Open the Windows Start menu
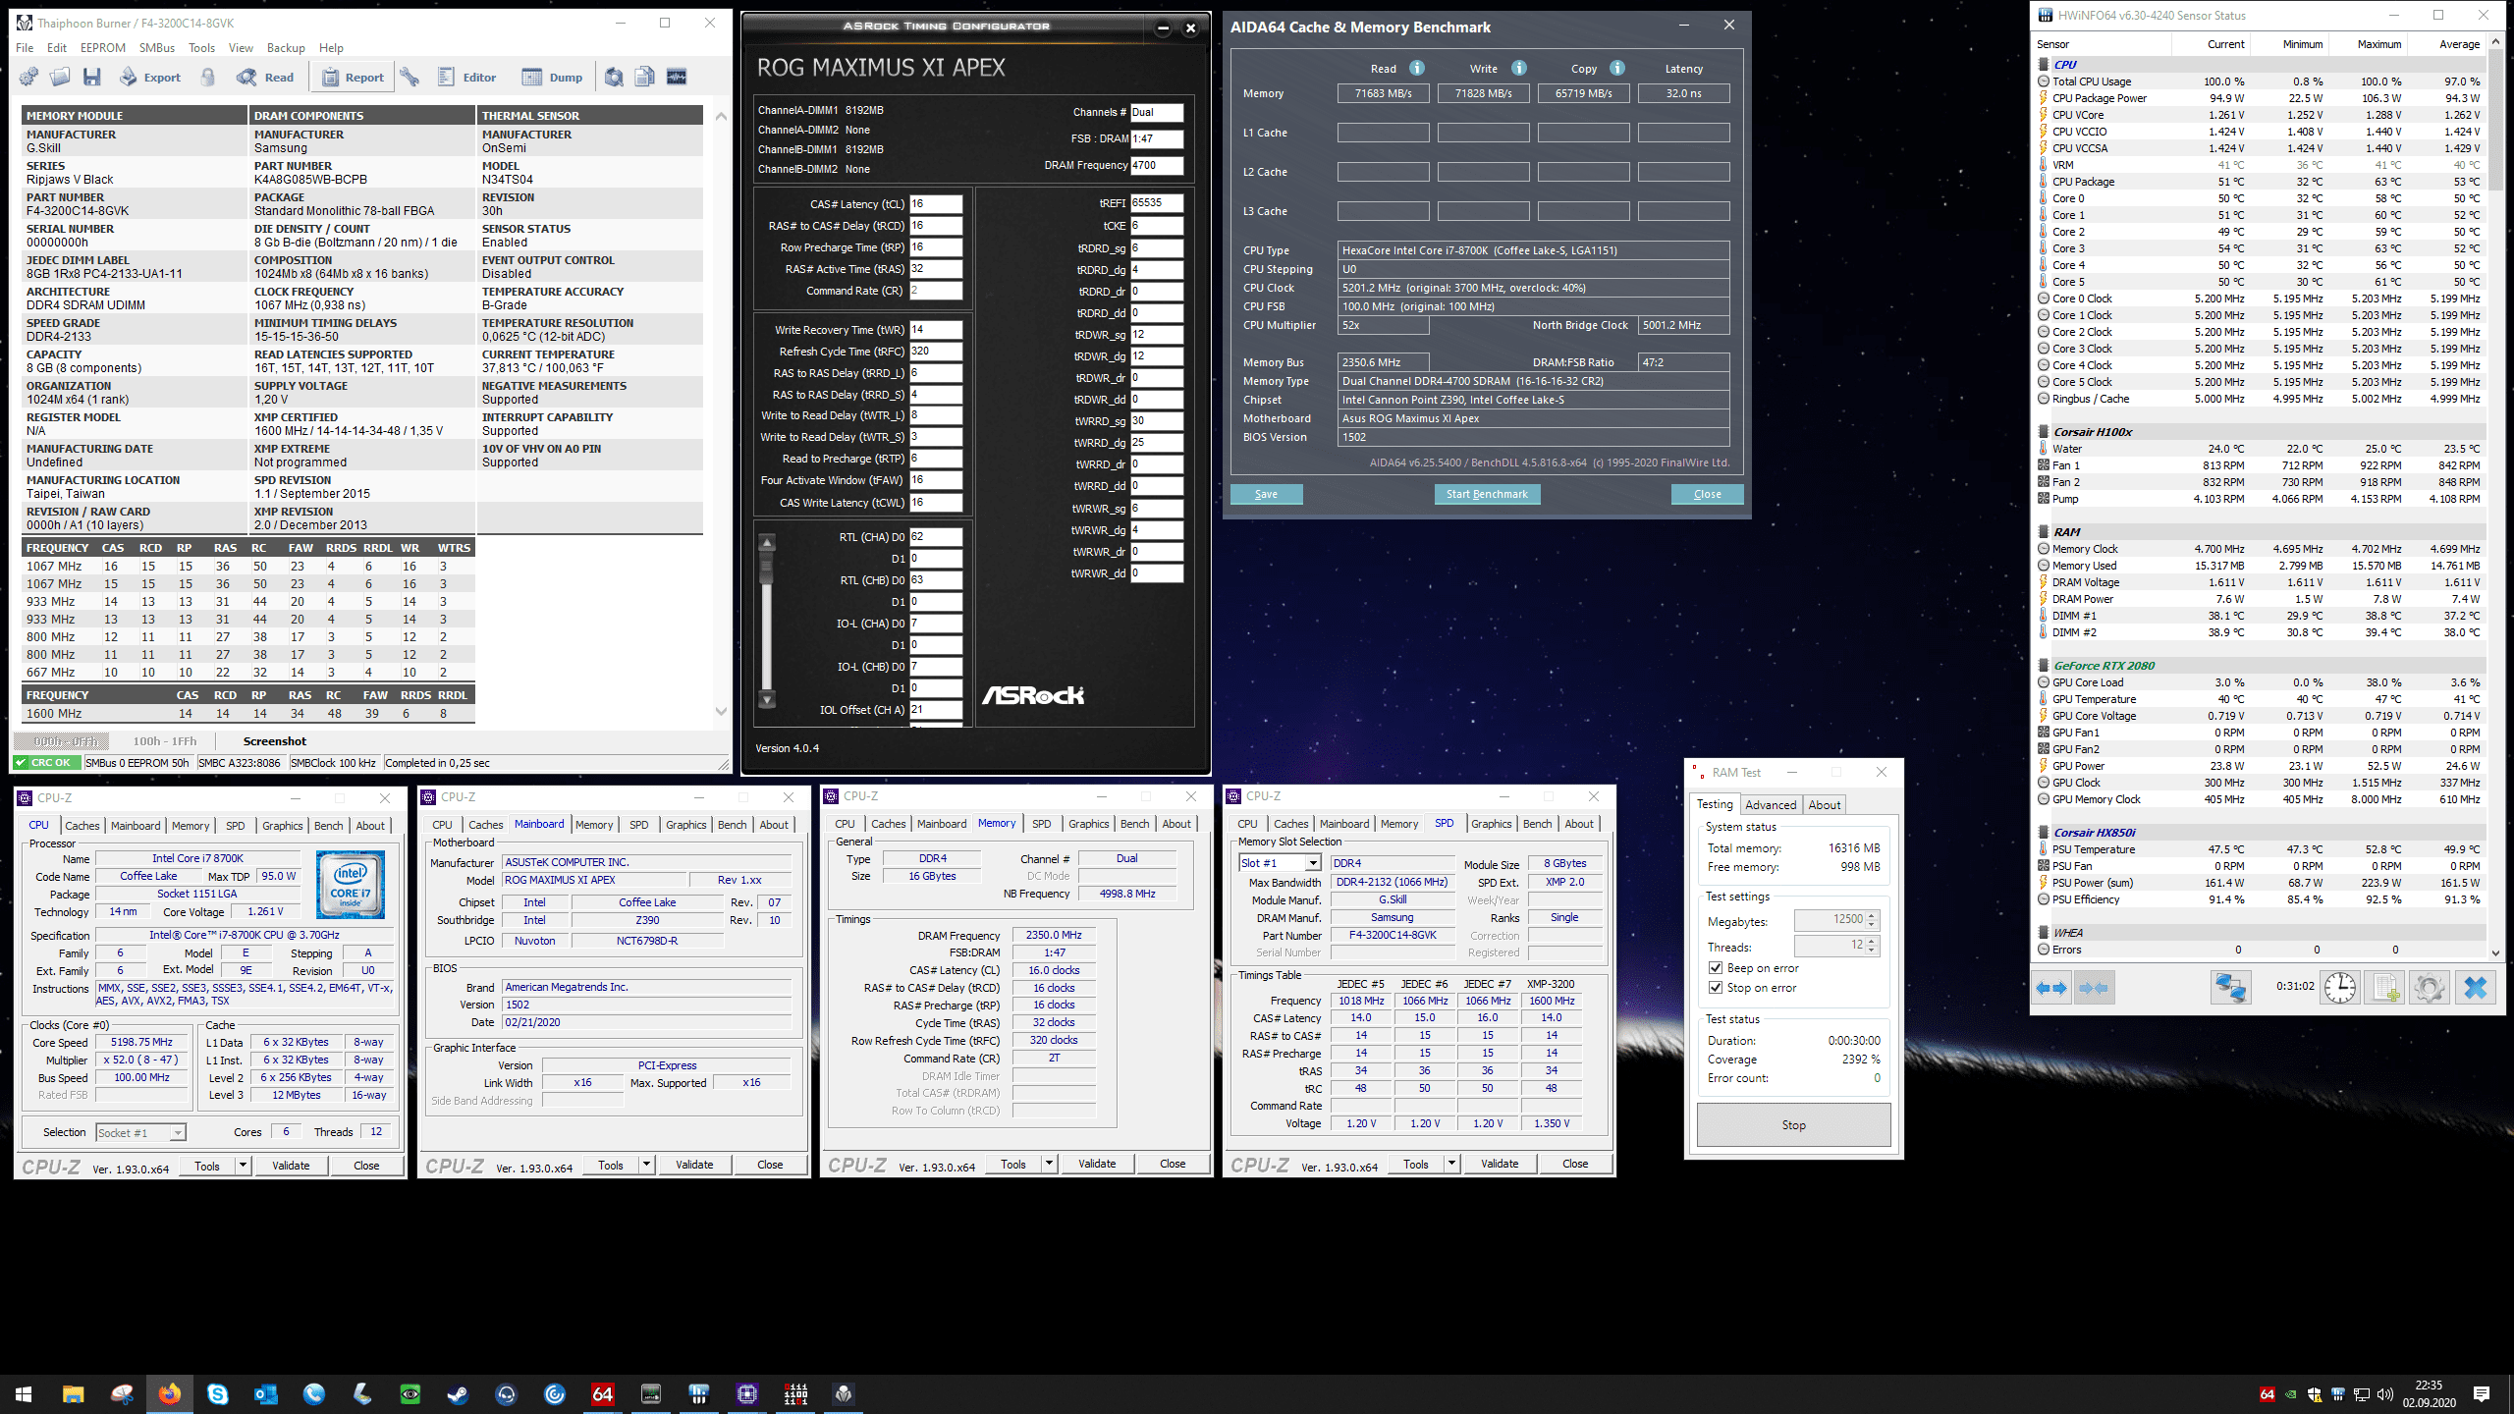 coord(24,1393)
